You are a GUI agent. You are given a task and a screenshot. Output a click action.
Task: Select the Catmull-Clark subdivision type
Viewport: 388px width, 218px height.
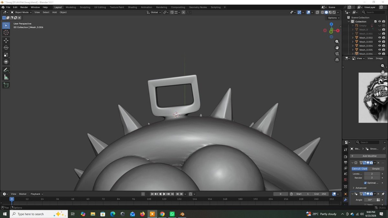pyautogui.click(x=360, y=169)
